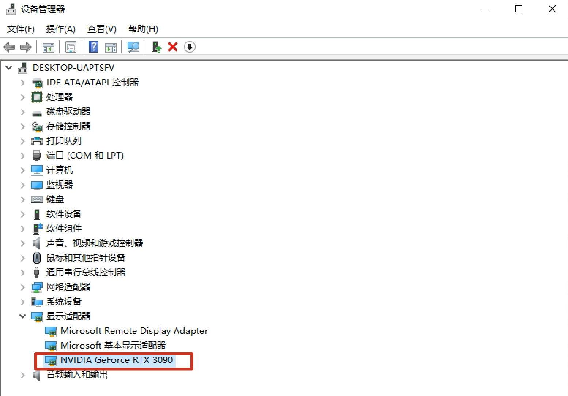The image size is (568, 396).
Task: Click the red X uninstall device icon
Action: click(173, 47)
